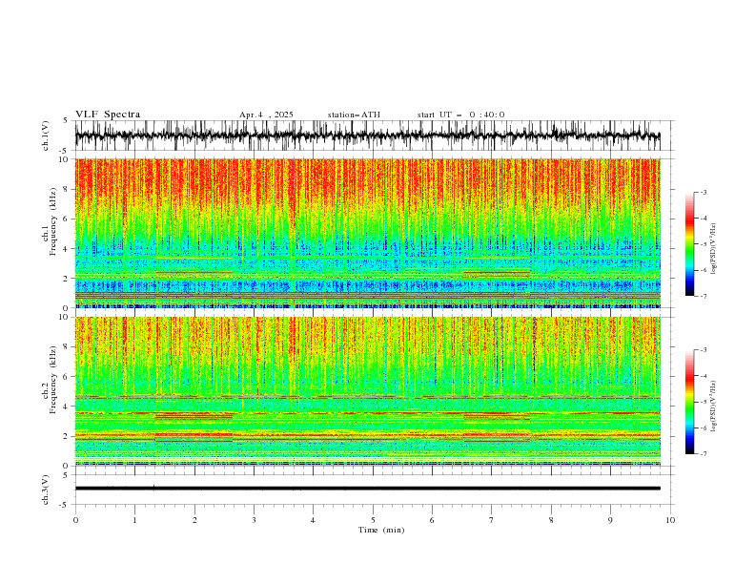Image resolution: width=755 pixels, height=584 pixels.
Task: Click the ch.2 'Frequency (kHz)' axis label
Action: point(53,380)
